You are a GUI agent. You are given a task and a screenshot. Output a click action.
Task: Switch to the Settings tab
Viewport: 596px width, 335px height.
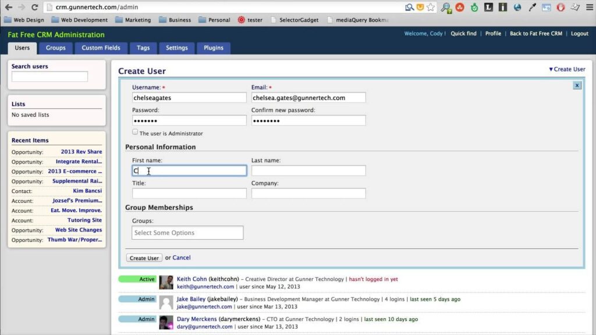176,48
